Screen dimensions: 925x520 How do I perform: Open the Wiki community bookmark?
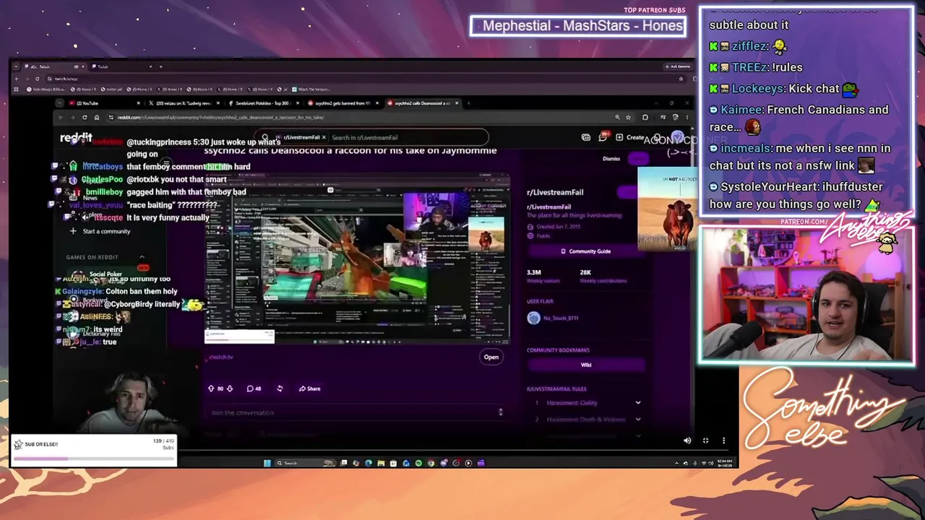pyautogui.click(x=586, y=365)
